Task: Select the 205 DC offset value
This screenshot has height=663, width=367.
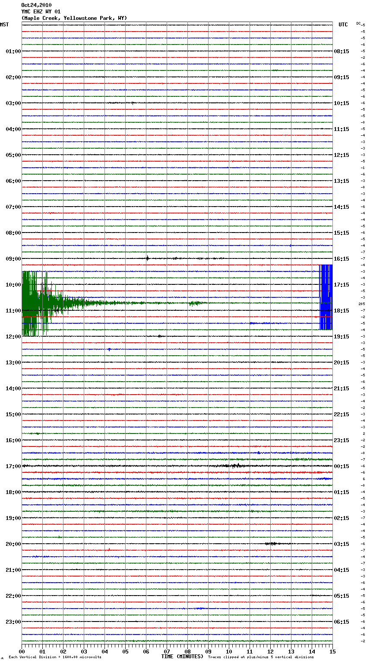Action: [362, 304]
